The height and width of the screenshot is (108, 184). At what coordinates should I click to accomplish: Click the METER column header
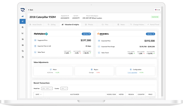click(x=121, y=94)
